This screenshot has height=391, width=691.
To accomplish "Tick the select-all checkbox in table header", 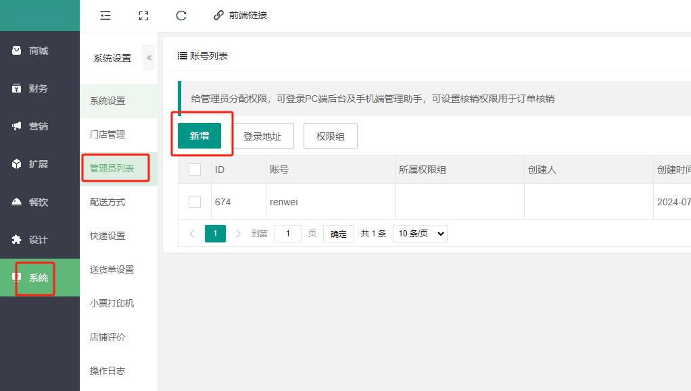I will click(x=195, y=170).
